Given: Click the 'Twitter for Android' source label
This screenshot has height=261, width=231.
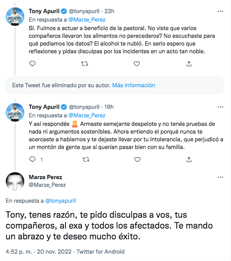Looking at the screenshot, I should pos(100,251).
